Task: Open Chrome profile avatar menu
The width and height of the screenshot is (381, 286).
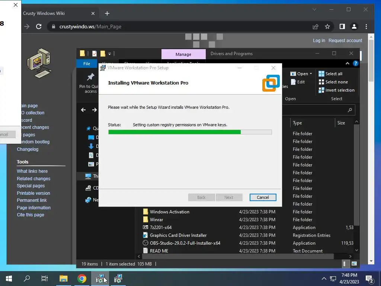Action: click(354, 26)
